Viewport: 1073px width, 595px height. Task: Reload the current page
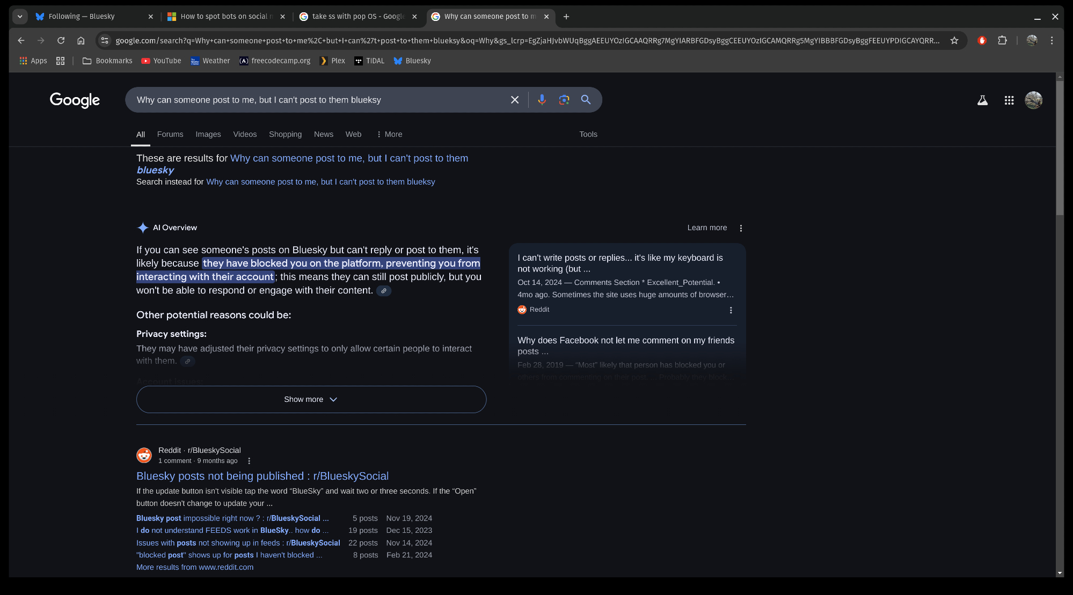tap(61, 40)
